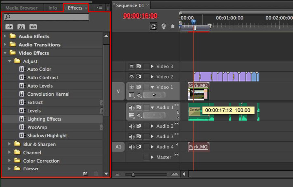Click the timeline zoom slider handle

pyautogui.click(x=133, y=175)
